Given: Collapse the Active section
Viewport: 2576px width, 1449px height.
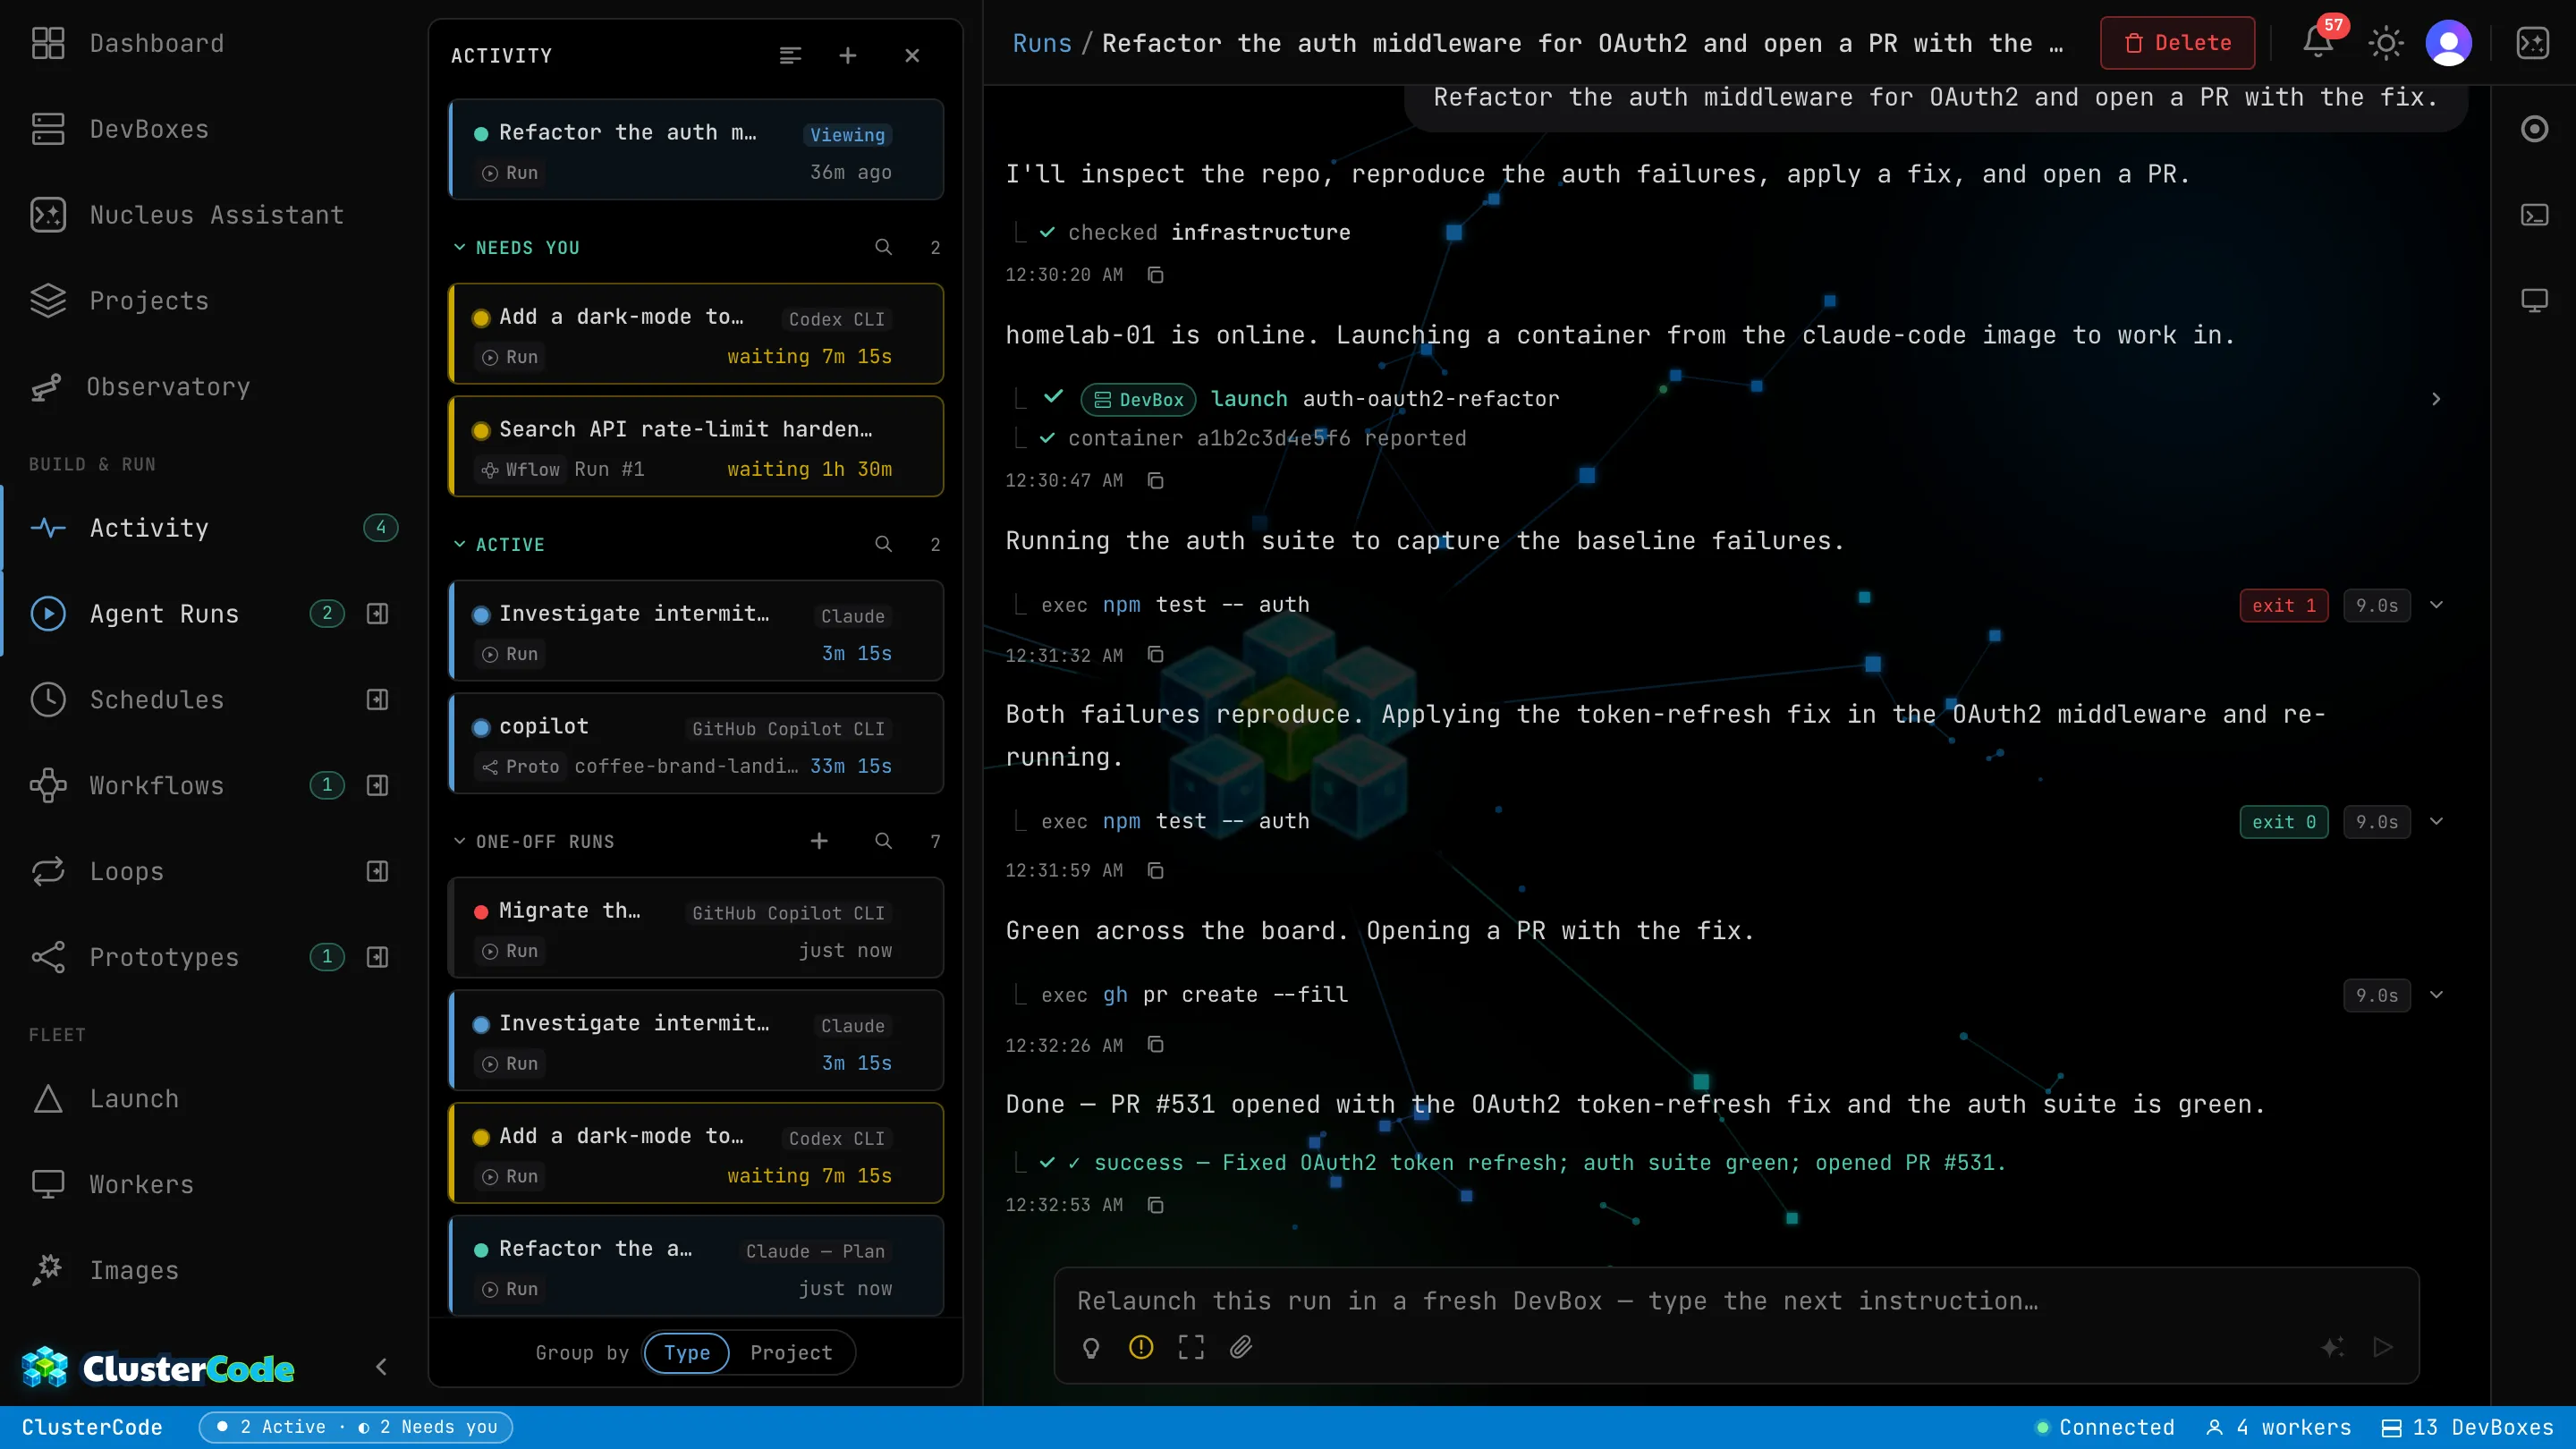Looking at the screenshot, I should click(460, 544).
